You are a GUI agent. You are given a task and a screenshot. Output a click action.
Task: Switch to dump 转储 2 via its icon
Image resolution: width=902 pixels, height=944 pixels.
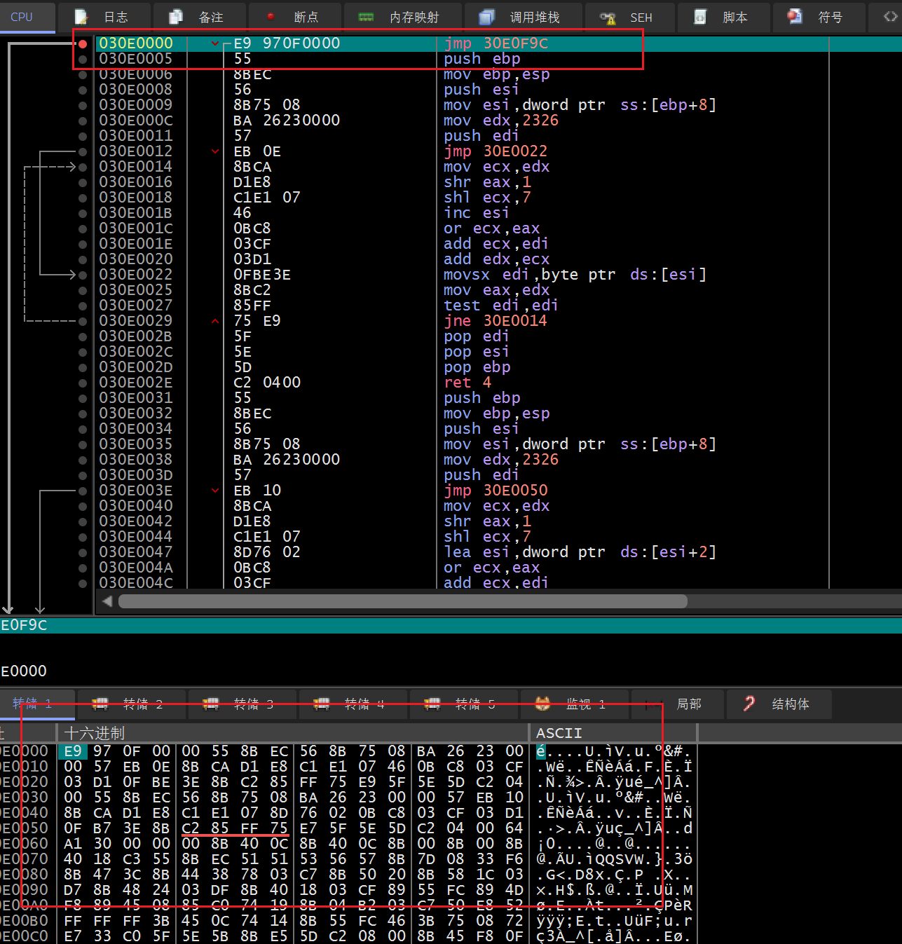100,704
